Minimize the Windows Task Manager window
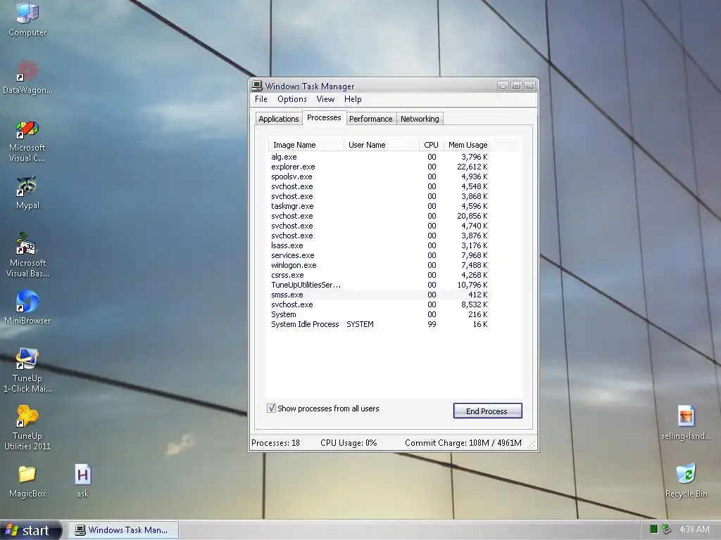721x540 pixels. 503,86
